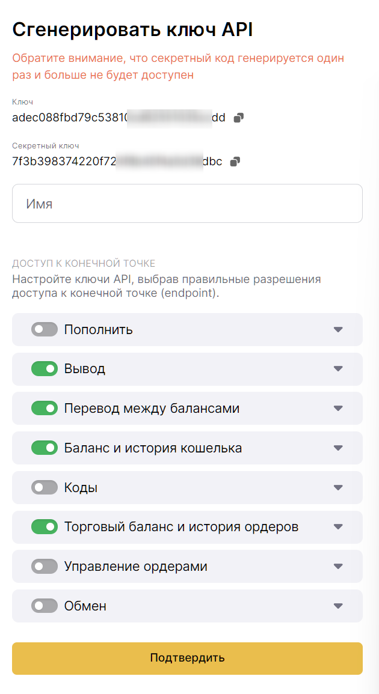
Task: Enable the Управление ордерами toggle
Action: coord(45,567)
